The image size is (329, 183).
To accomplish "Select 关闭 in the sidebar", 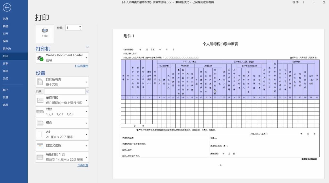I will [14, 78].
